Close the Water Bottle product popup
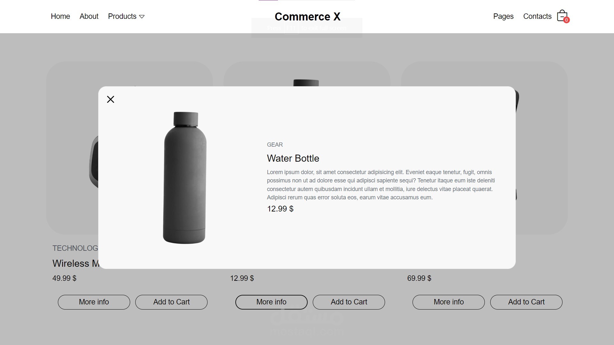The height and width of the screenshot is (345, 614). tap(111, 99)
